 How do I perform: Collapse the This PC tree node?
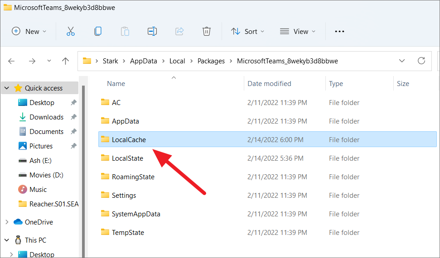7,240
